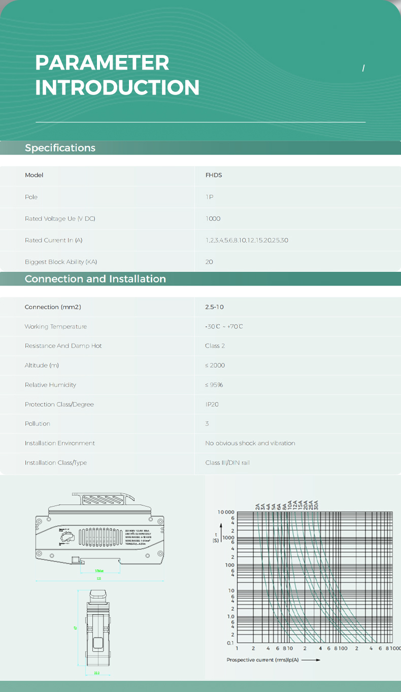Viewport: 401px width, 692px height.
Task: Click the 0.1 time axis label
Action: click(x=231, y=644)
